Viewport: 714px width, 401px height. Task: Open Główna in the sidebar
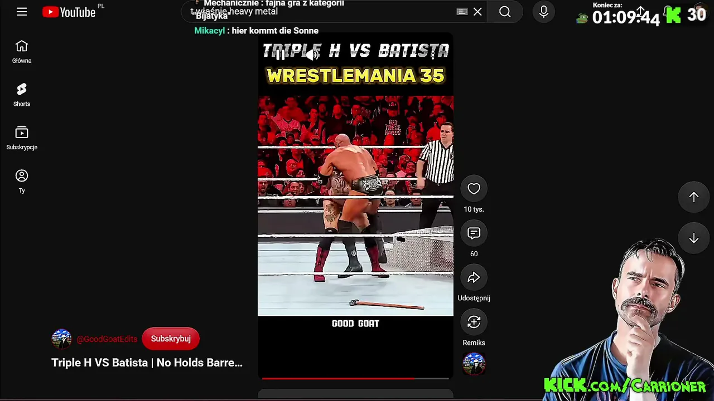point(22,52)
